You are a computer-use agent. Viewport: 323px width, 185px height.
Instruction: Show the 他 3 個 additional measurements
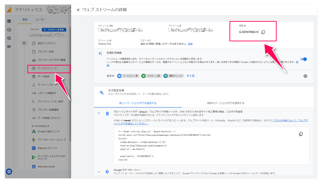pyautogui.click(x=190, y=76)
